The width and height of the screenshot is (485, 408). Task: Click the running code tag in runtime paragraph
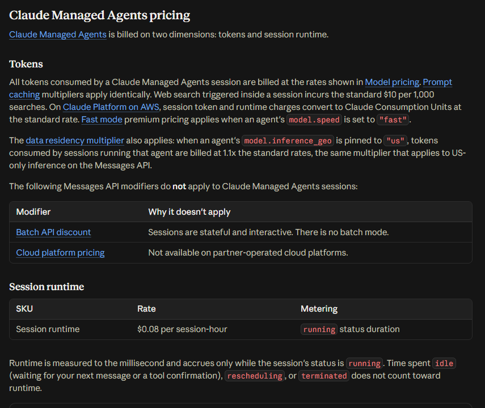(x=364, y=363)
